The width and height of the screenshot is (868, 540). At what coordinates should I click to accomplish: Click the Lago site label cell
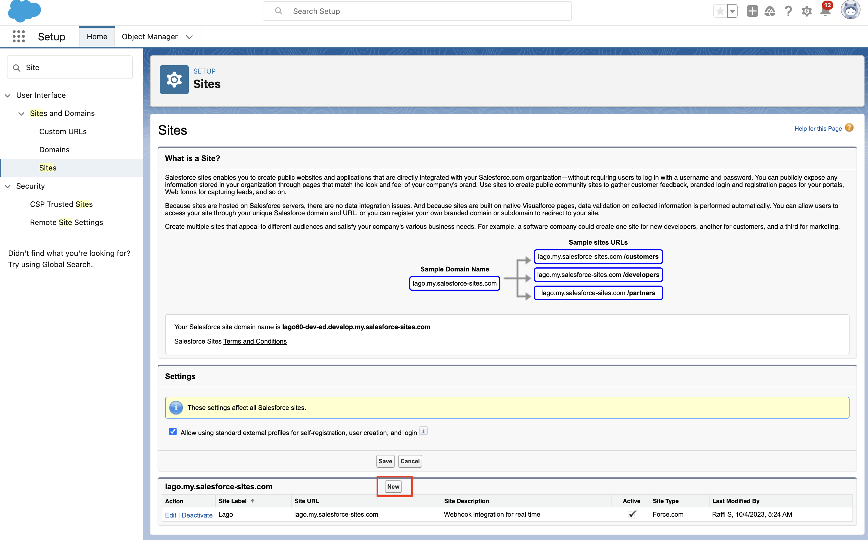[225, 515]
